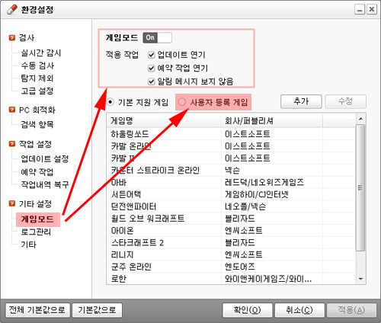Viewport: 381px width, 323px height.
Task: Select the PC 최적화 category
Action: click(x=37, y=110)
